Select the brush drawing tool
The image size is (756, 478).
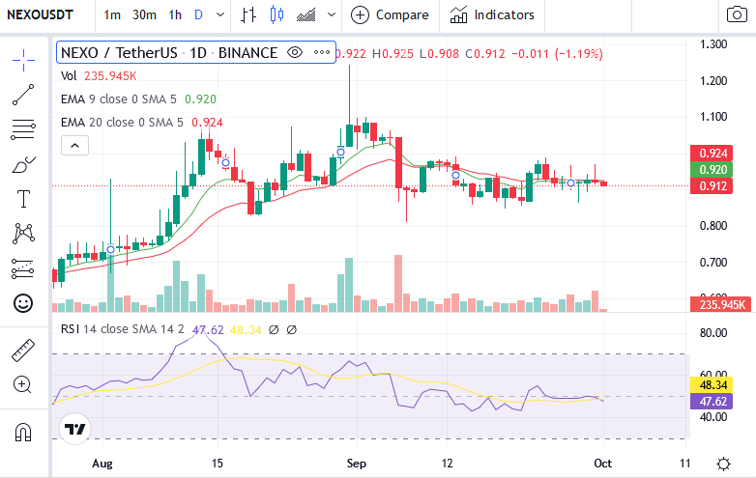[23, 164]
